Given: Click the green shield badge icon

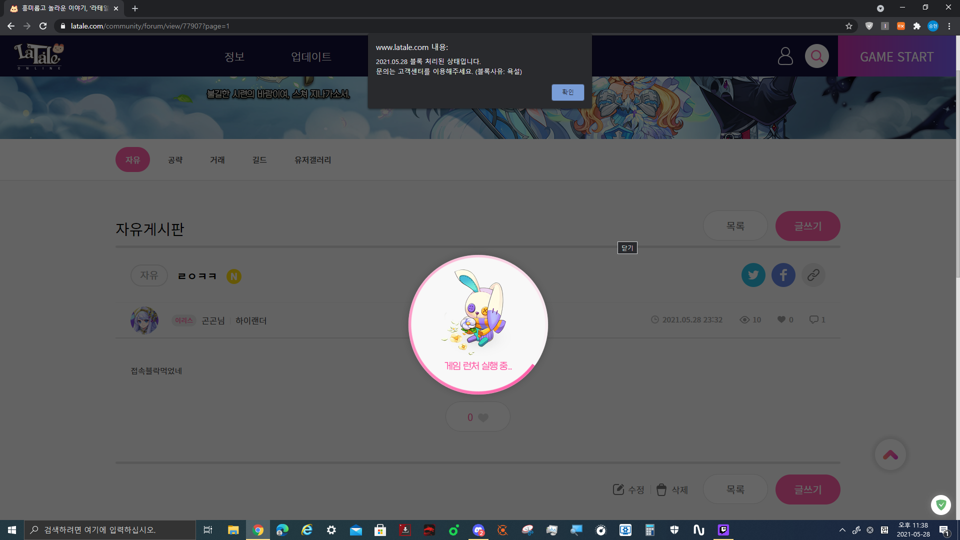Looking at the screenshot, I should point(940,504).
